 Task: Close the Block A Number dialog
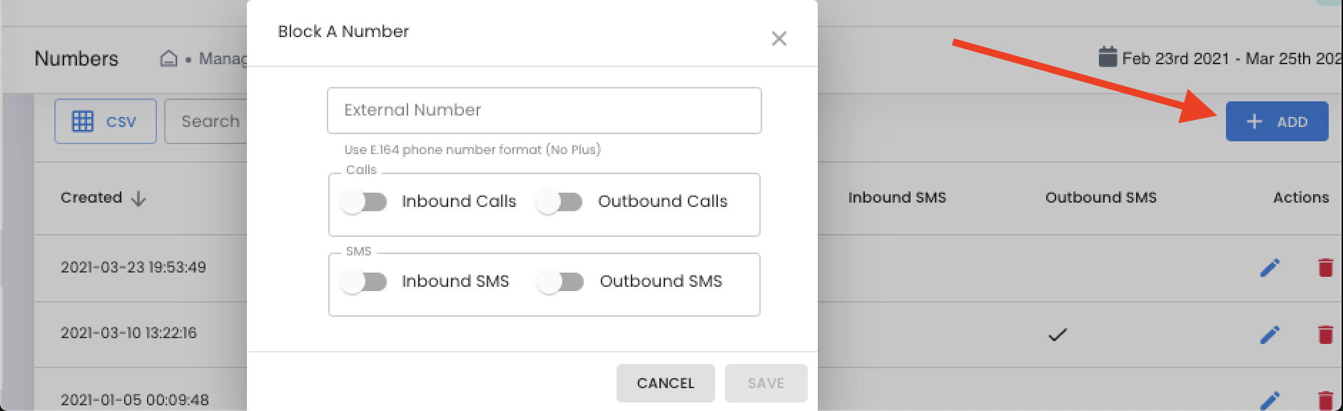779,39
